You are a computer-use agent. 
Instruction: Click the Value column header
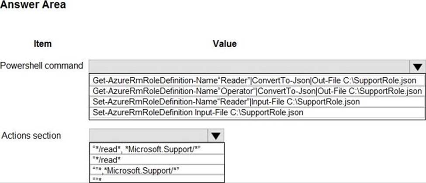pyautogui.click(x=225, y=44)
